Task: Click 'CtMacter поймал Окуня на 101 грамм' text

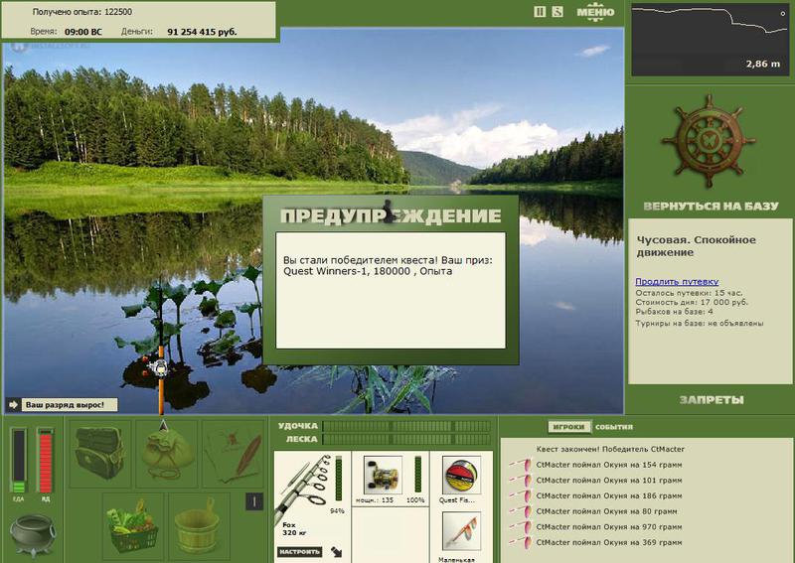Action: (x=609, y=481)
